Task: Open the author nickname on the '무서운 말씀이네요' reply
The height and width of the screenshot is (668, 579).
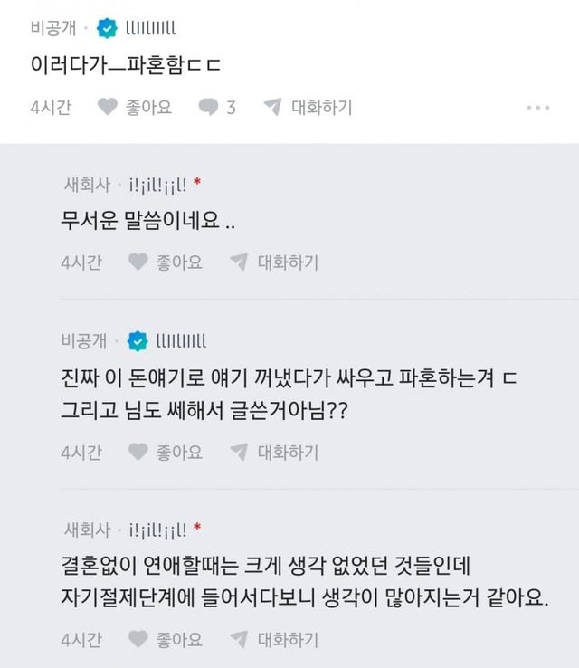Action: [157, 185]
